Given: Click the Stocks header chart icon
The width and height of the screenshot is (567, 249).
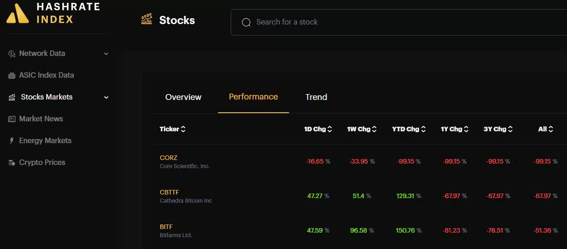Looking at the screenshot, I should [x=147, y=20].
